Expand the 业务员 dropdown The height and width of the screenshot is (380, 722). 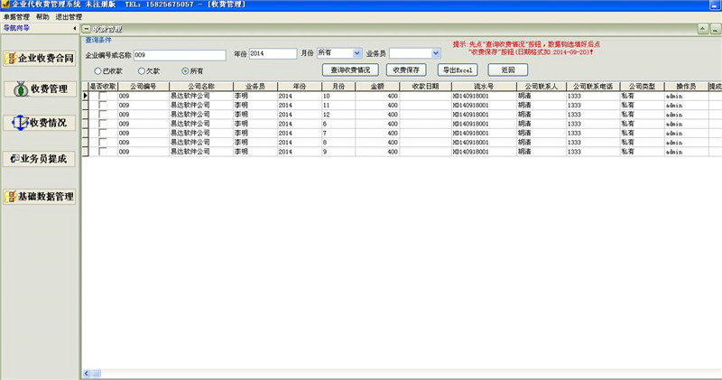436,53
